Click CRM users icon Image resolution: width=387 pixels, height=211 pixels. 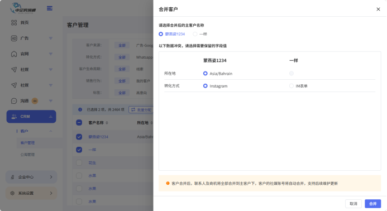14,117
